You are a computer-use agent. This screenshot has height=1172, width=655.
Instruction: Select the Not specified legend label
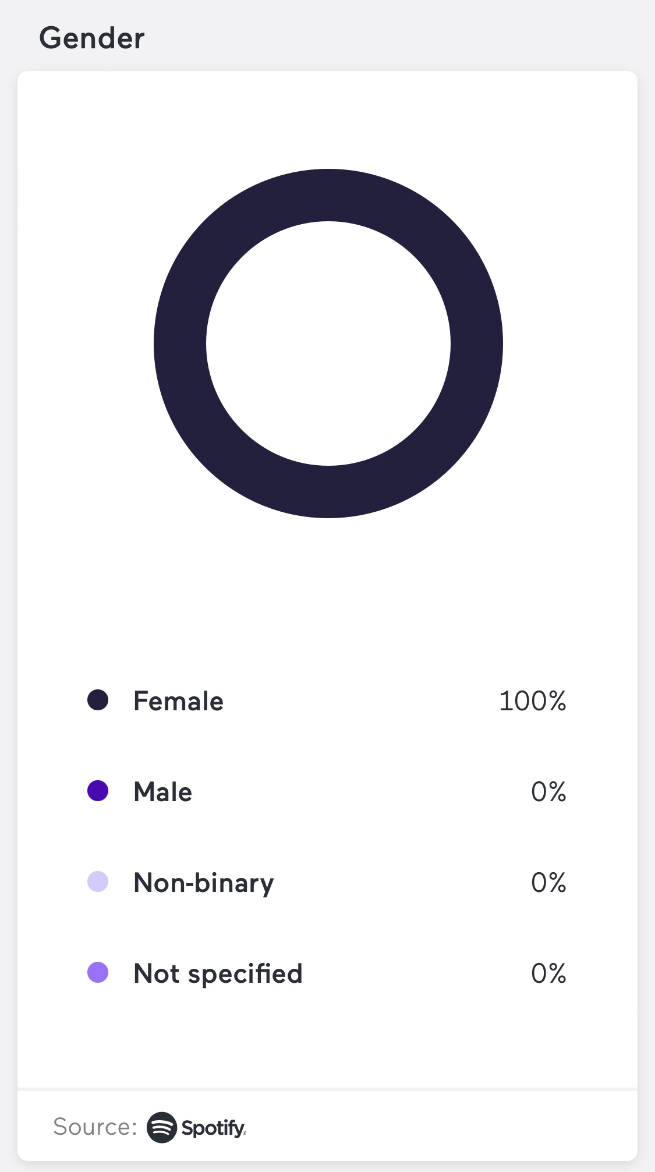(218, 973)
